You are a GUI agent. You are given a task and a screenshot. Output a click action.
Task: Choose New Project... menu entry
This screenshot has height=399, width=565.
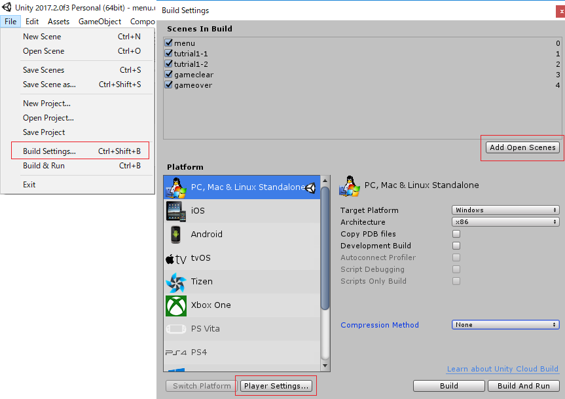click(82, 104)
